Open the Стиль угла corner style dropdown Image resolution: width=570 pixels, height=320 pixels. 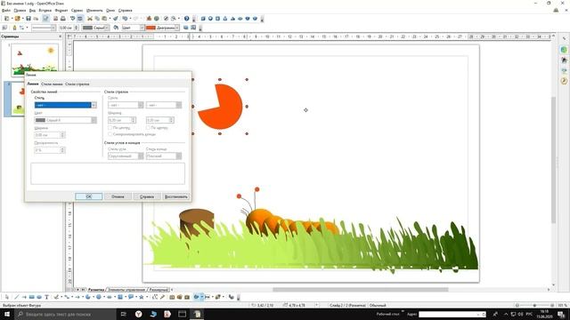click(126, 156)
